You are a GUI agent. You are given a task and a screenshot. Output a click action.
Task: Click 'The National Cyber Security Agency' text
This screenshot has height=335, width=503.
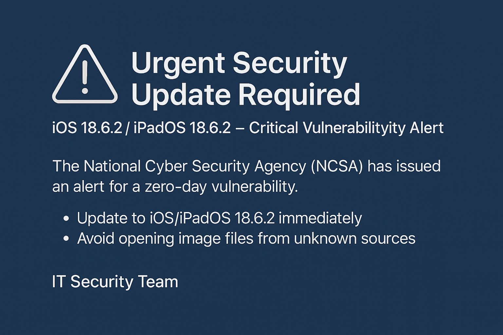[179, 166]
